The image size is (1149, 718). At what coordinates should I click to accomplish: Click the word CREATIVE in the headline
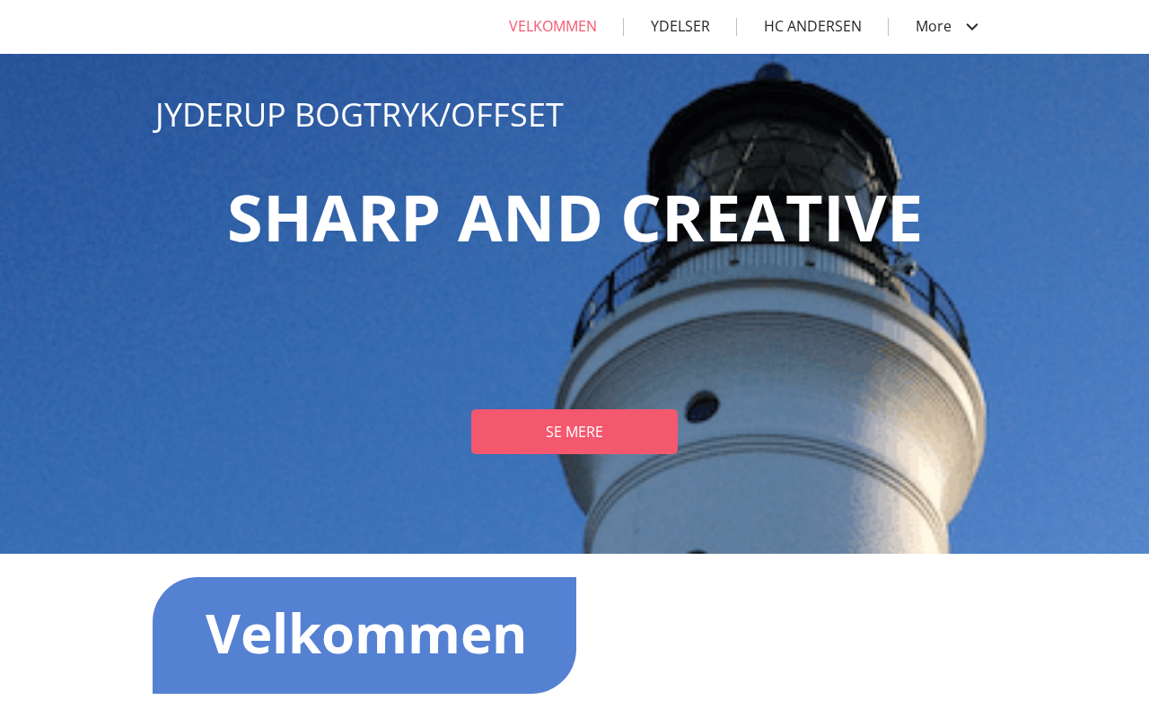[772, 218]
